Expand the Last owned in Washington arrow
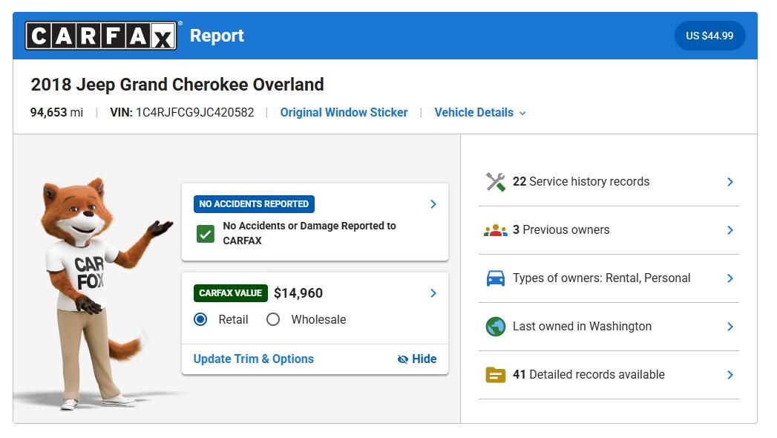777x438 pixels. click(x=730, y=327)
